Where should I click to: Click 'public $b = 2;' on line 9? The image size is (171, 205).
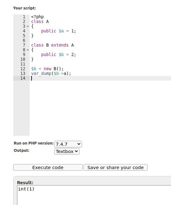59,54
